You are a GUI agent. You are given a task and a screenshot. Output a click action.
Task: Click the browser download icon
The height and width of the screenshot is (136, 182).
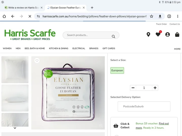point(160,16)
